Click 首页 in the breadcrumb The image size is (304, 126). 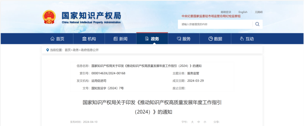click(68, 50)
